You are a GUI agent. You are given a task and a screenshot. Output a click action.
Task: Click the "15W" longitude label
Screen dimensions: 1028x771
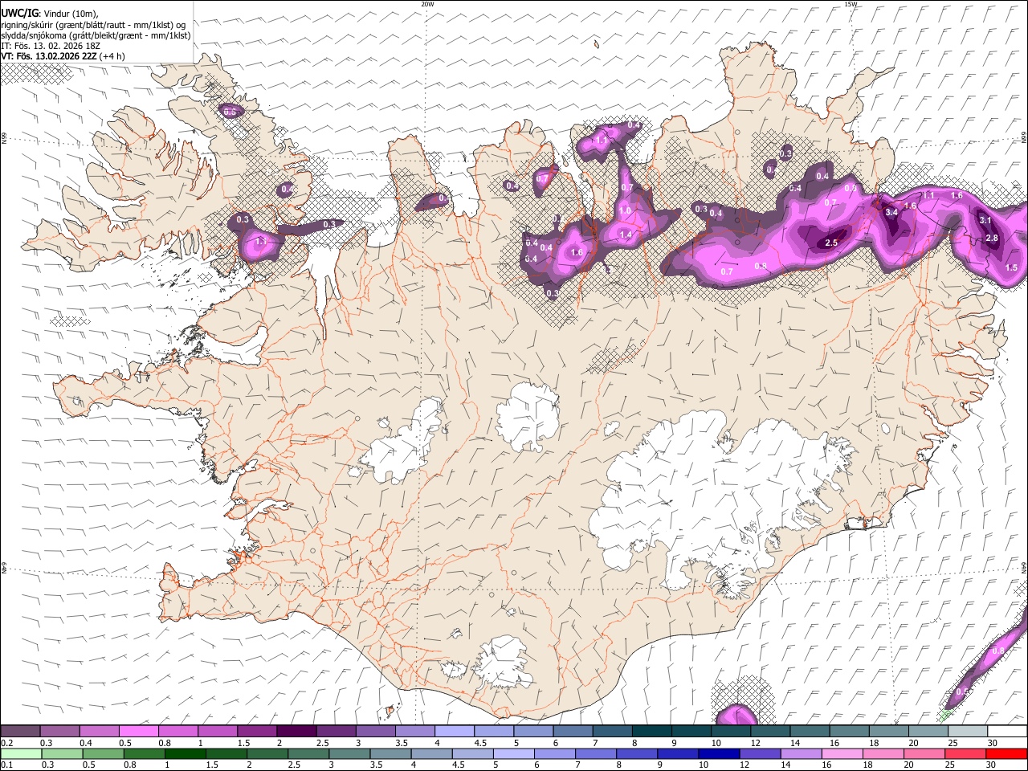pyautogui.click(x=851, y=4)
